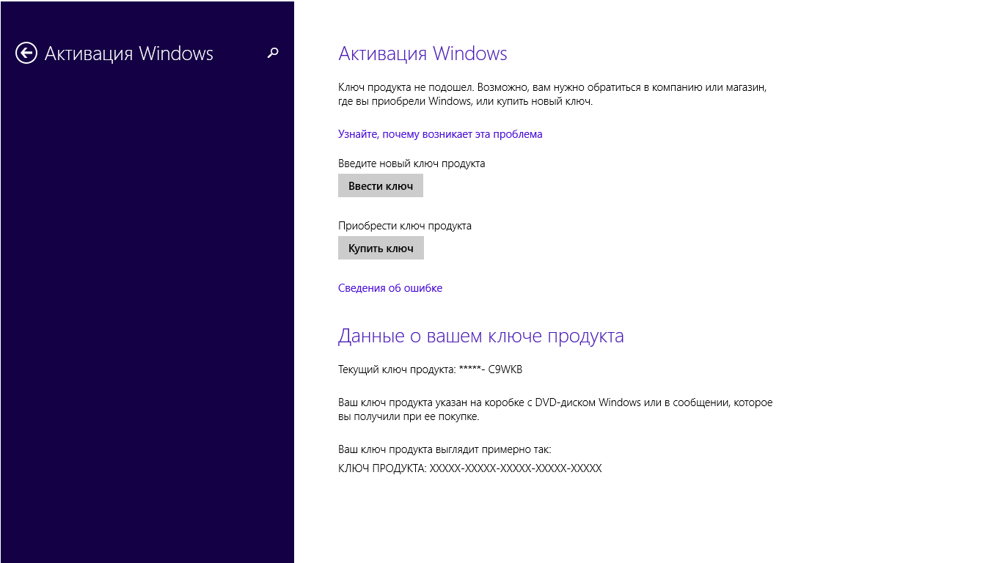This screenshot has height=563, width=1002.
Task: Click sample key "XXXXX-XXXXX-XXXXX-XXXXX-XXXXX"
Action: [515, 468]
